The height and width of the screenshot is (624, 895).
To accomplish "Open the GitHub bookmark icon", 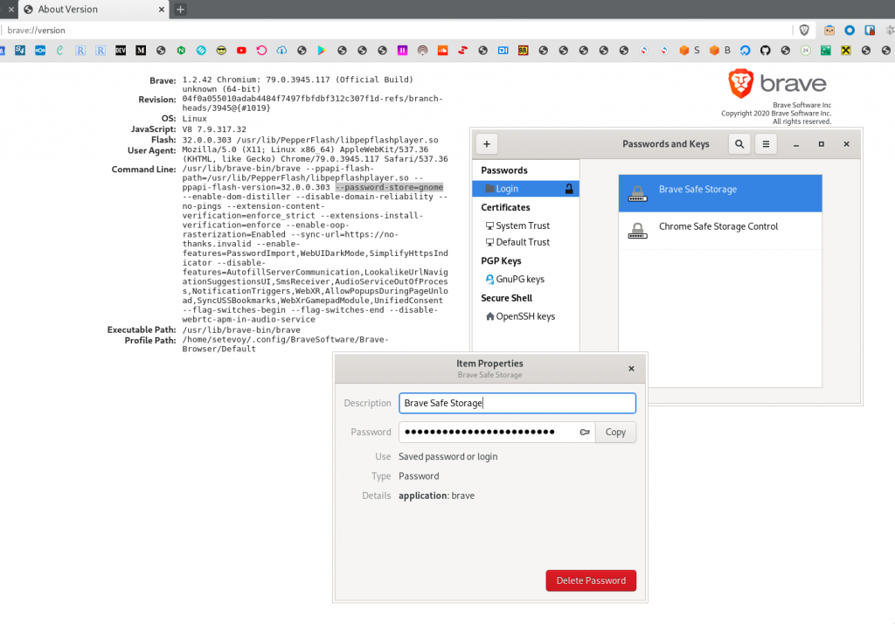I will 766,50.
